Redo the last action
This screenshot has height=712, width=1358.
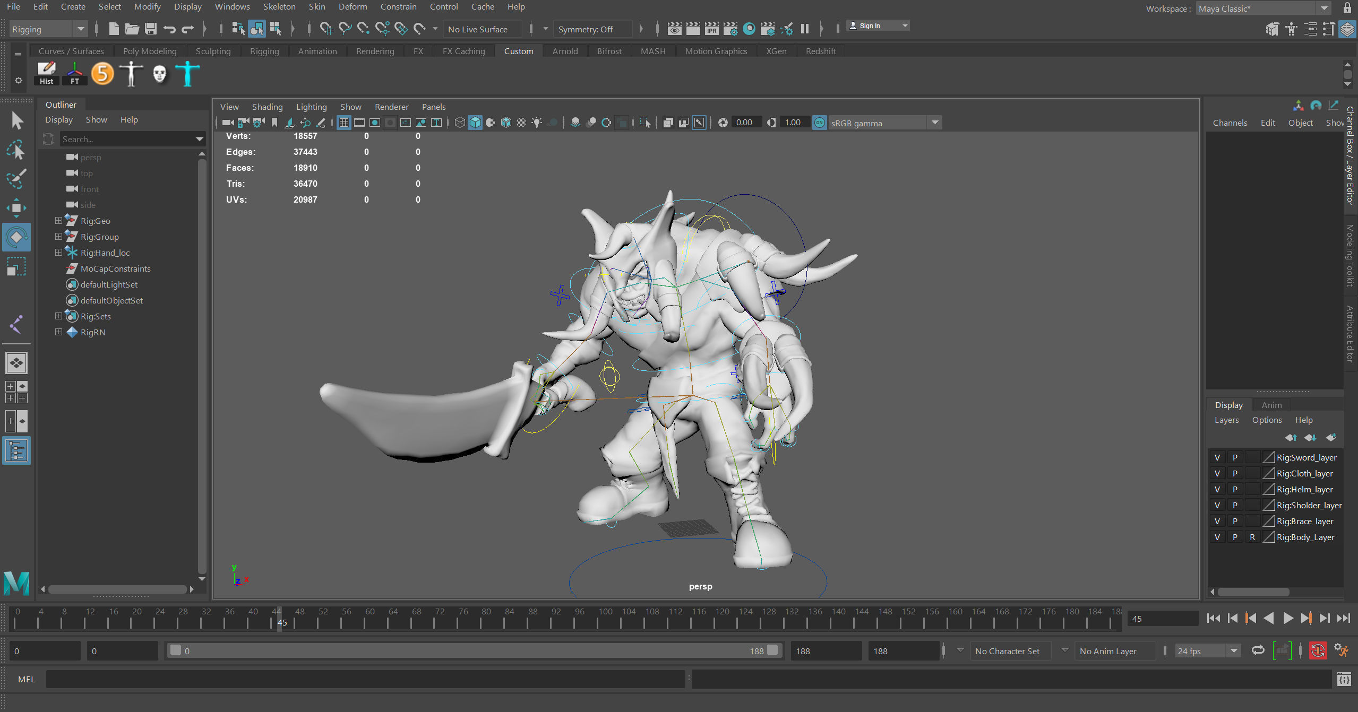click(x=187, y=29)
